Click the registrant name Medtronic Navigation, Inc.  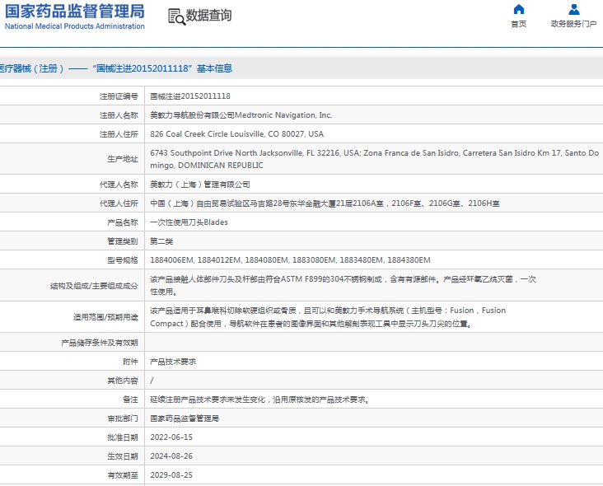(x=283, y=115)
